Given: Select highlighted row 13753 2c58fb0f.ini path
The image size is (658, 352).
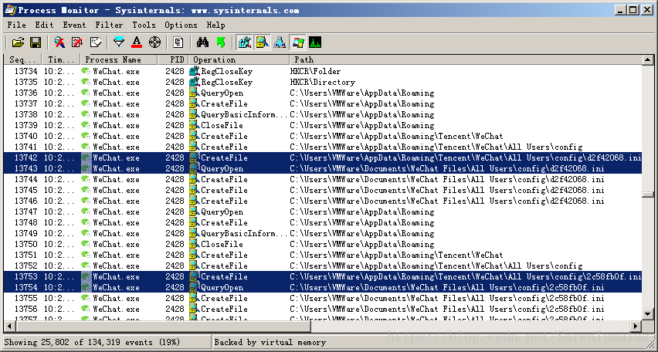Looking at the screenshot, I should (x=466, y=276).
